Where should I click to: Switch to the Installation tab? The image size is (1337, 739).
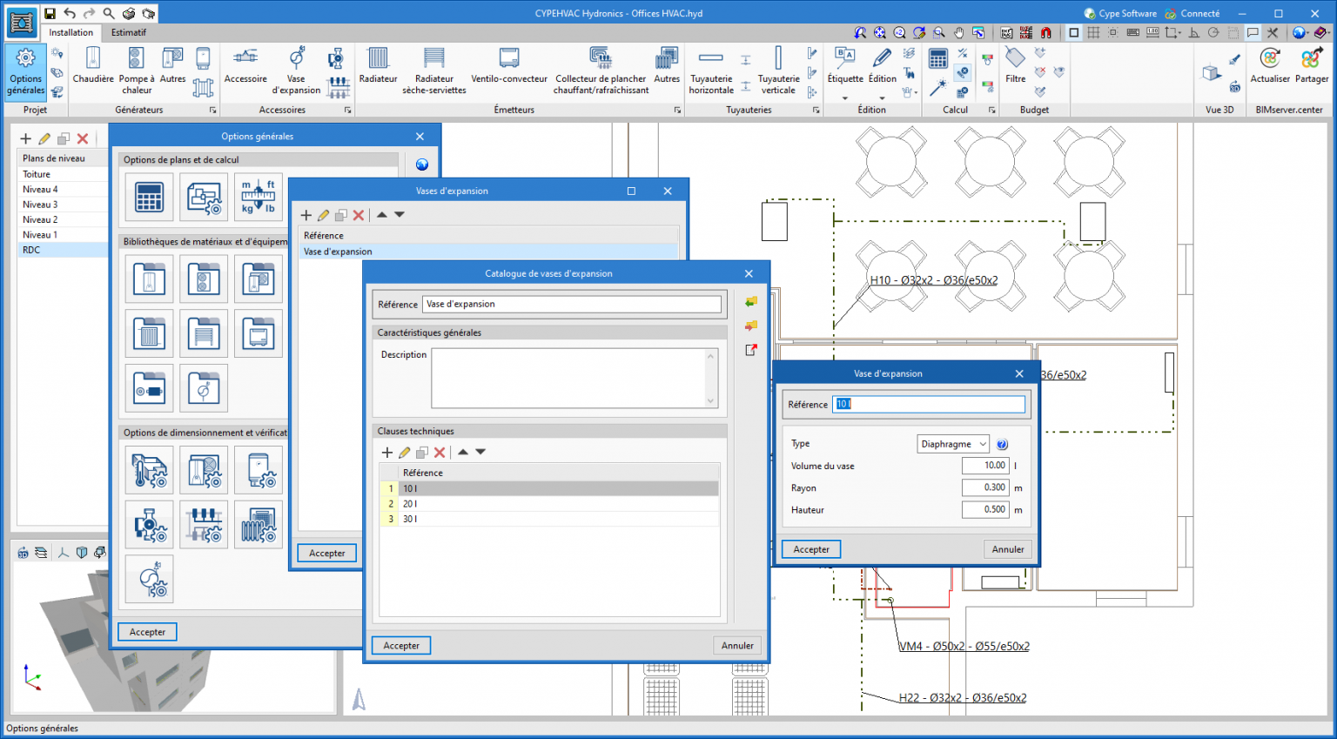(x=71, y=32)
